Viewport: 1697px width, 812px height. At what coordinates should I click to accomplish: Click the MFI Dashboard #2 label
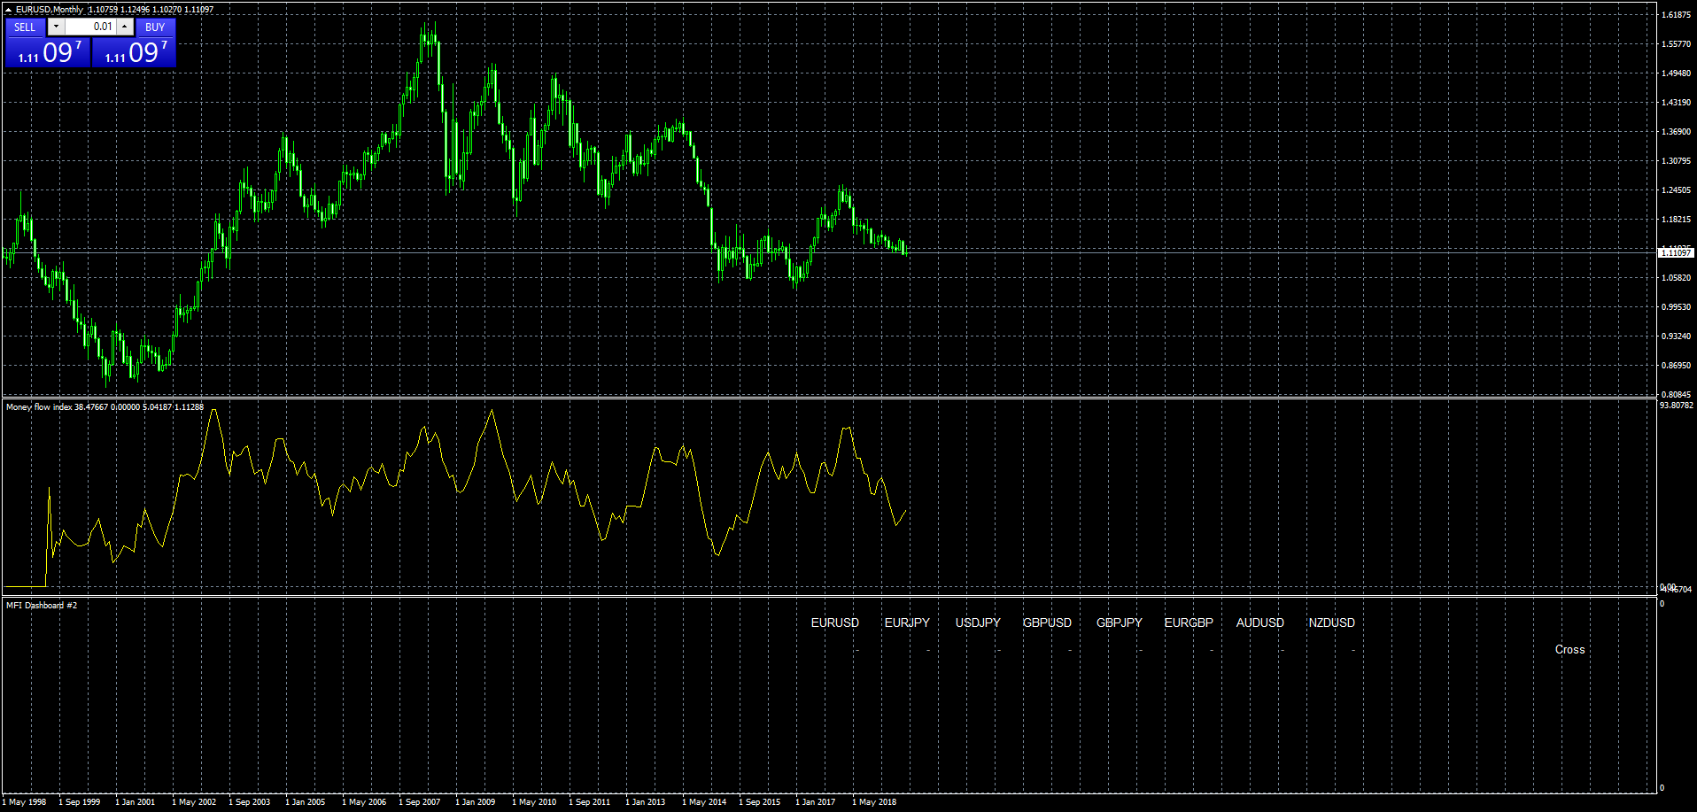(42, 606)
